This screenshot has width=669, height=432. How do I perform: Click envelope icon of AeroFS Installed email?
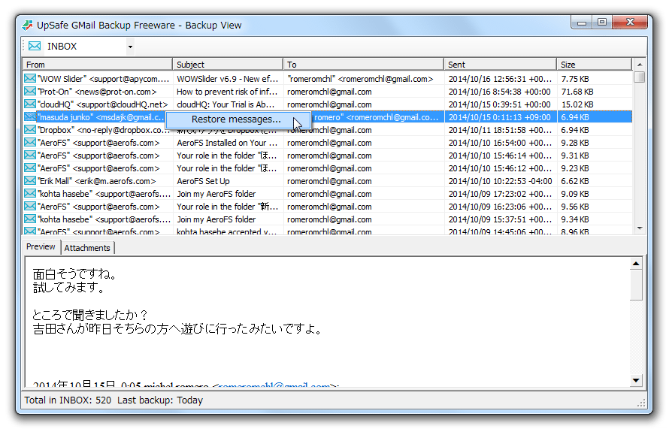pyautogui.click(x=30, y=142)
